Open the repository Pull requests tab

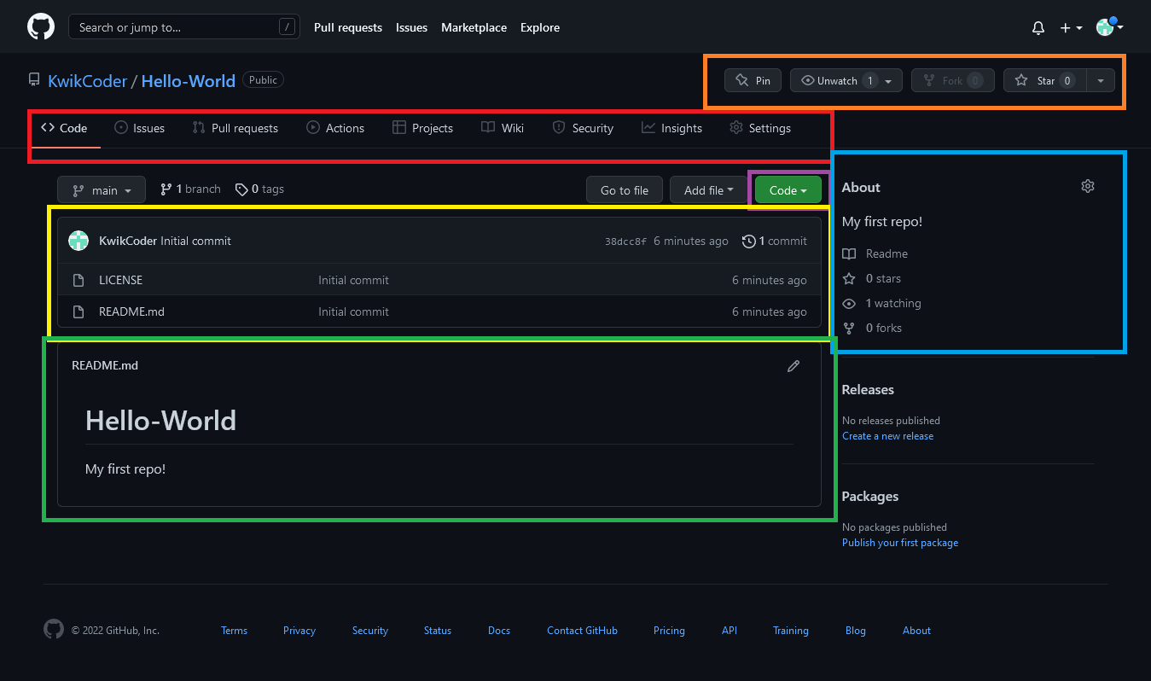(x=235, y=128)
